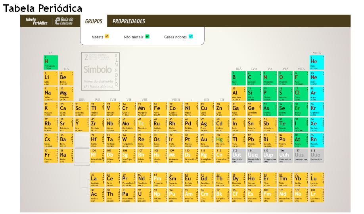Click the Gold (Au) element tile
Viewport: 364px width, 214px height.
pyautogui.click(x=205, y=140)
